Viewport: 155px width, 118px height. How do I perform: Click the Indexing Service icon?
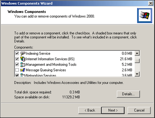coord(23,53)
